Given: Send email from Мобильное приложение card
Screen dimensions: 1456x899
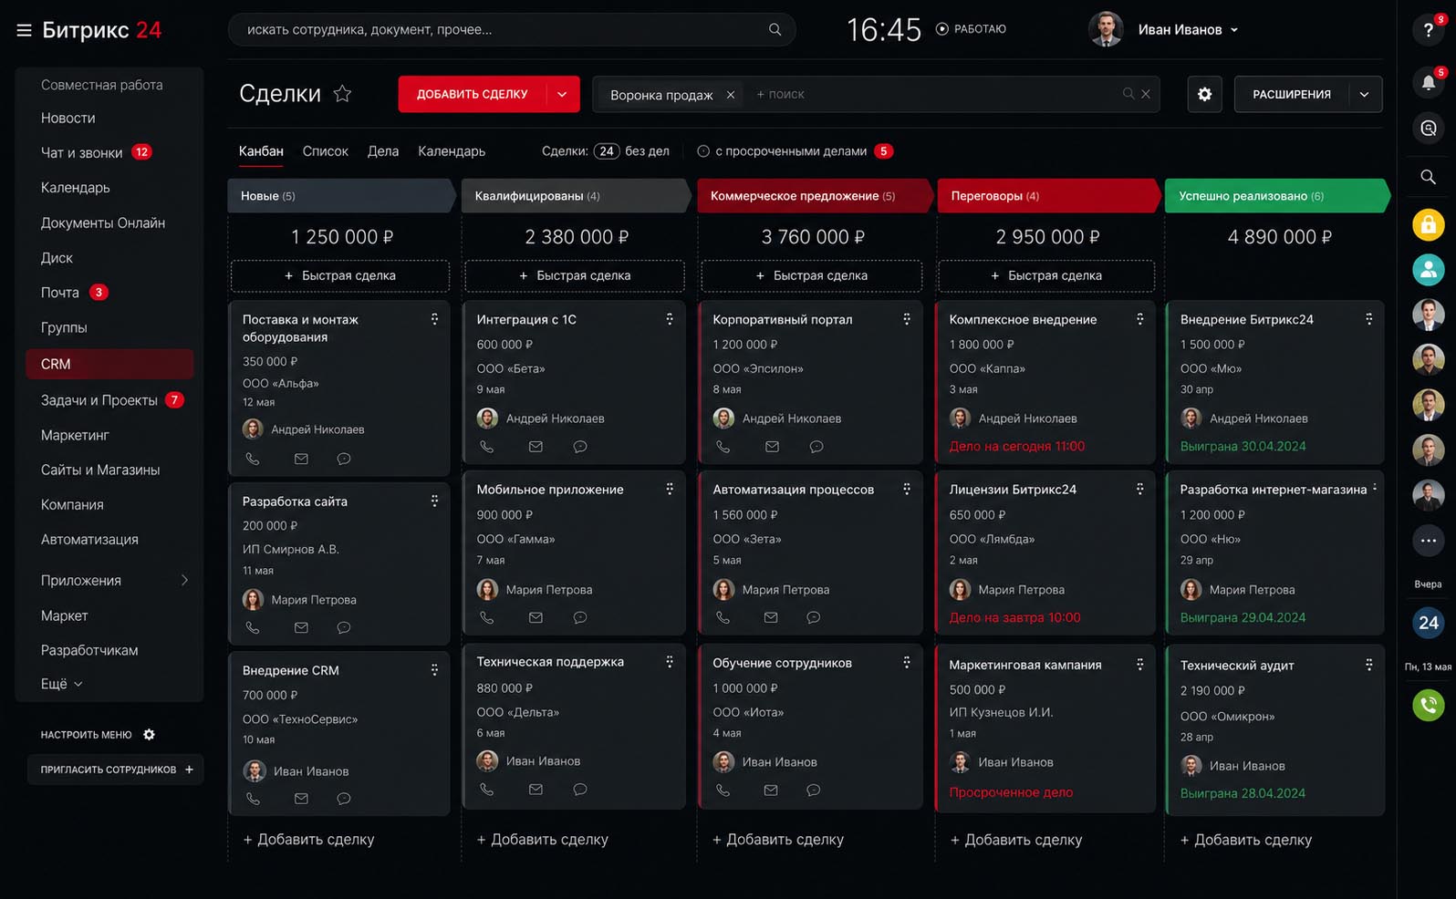Looking at the screenshot, I should click(536, 617).
